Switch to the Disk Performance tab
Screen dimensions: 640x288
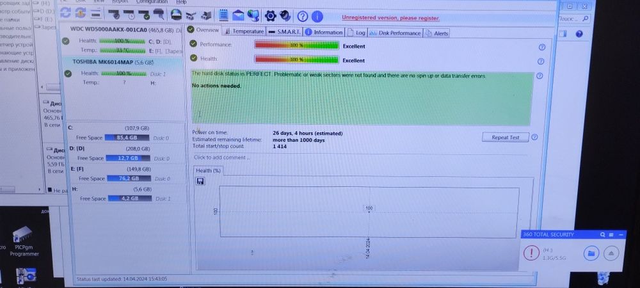click(395, 33)
